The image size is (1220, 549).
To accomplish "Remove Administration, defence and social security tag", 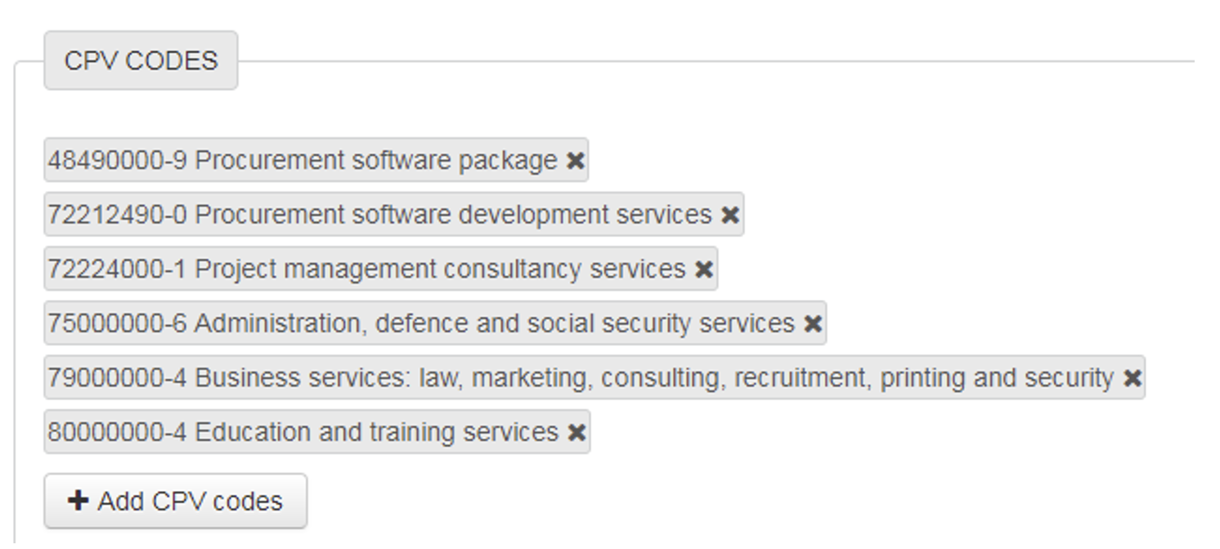I will tap(813, 324).
